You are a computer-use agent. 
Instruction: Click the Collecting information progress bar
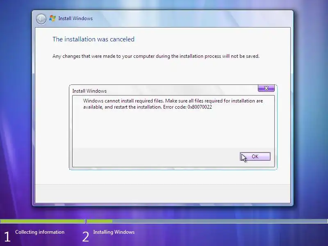point(42,221)
